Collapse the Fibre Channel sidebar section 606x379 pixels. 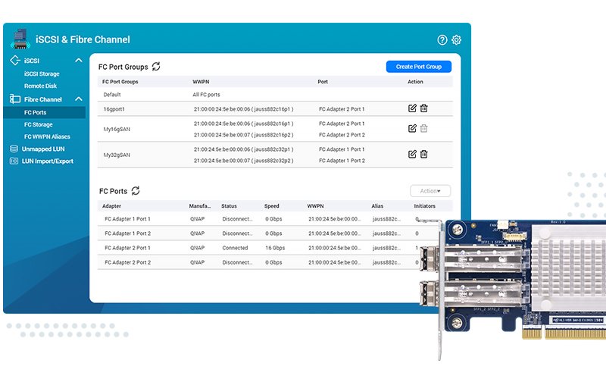click(79, 99)
